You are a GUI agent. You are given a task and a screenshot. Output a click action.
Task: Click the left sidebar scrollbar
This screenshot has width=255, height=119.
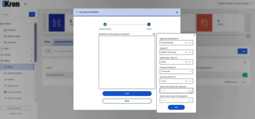35,42
